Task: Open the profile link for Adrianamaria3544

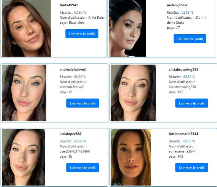Action: (192, 168)
